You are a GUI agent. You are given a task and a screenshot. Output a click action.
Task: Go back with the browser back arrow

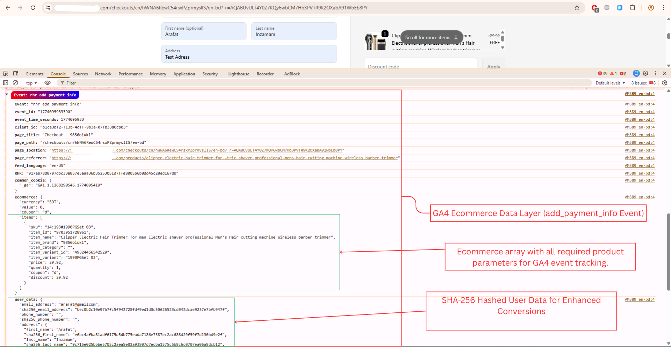(x=8, y=8)
